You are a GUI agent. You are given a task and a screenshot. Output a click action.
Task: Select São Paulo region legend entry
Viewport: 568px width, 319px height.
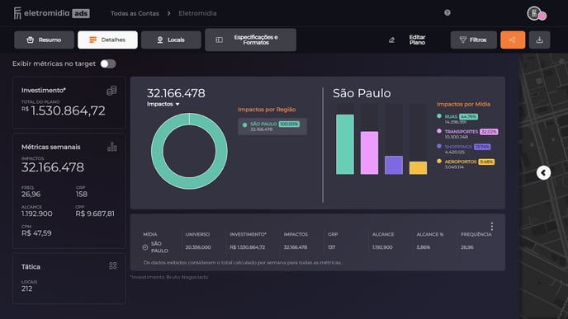tap(272, 127)
